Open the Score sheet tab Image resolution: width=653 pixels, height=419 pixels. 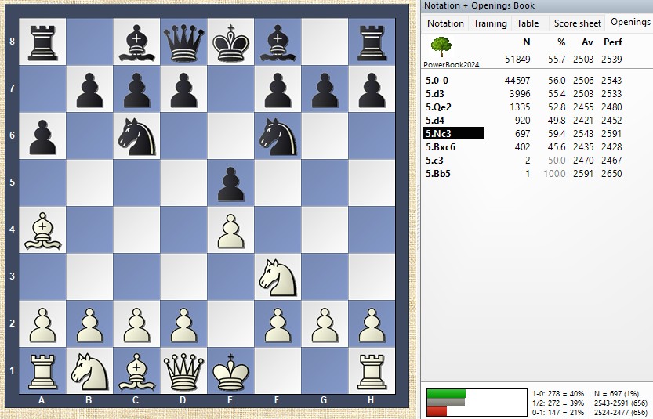click(578, 23)
